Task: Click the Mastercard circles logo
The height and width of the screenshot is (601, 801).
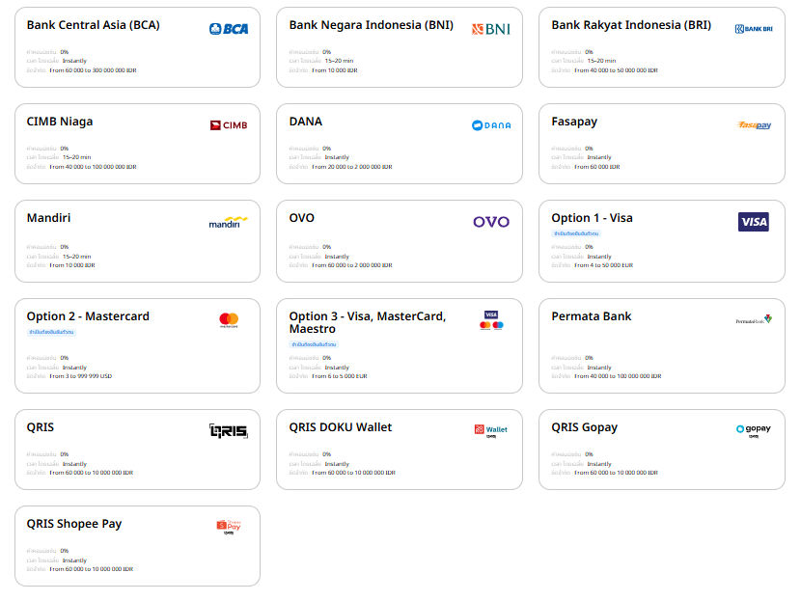Action: (229, 320)
